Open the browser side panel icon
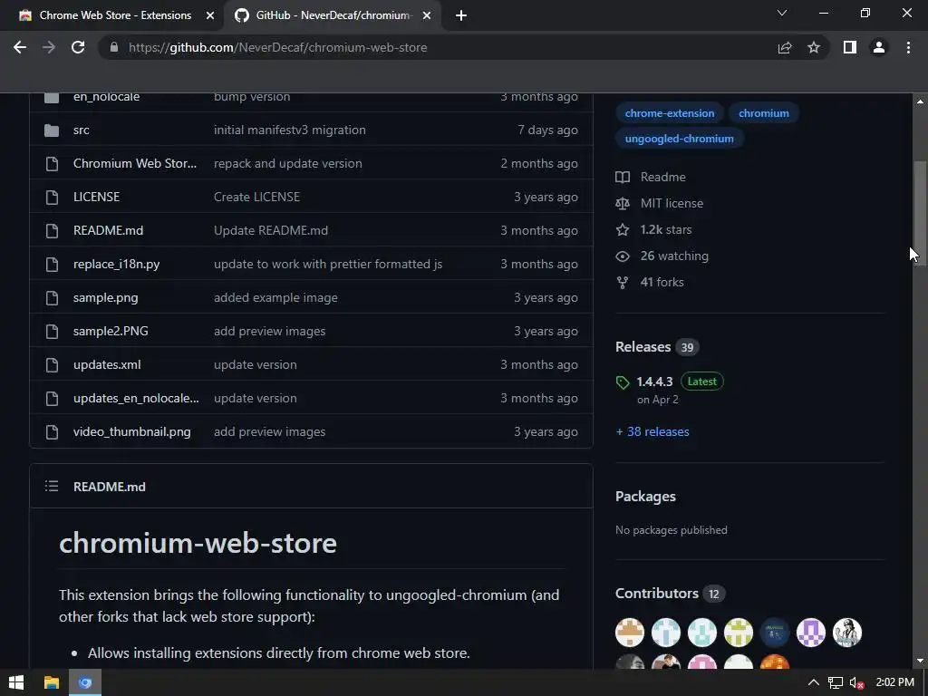Image resolution: width=928 pixels, height=696 pixels. click(x=850, y=47)
